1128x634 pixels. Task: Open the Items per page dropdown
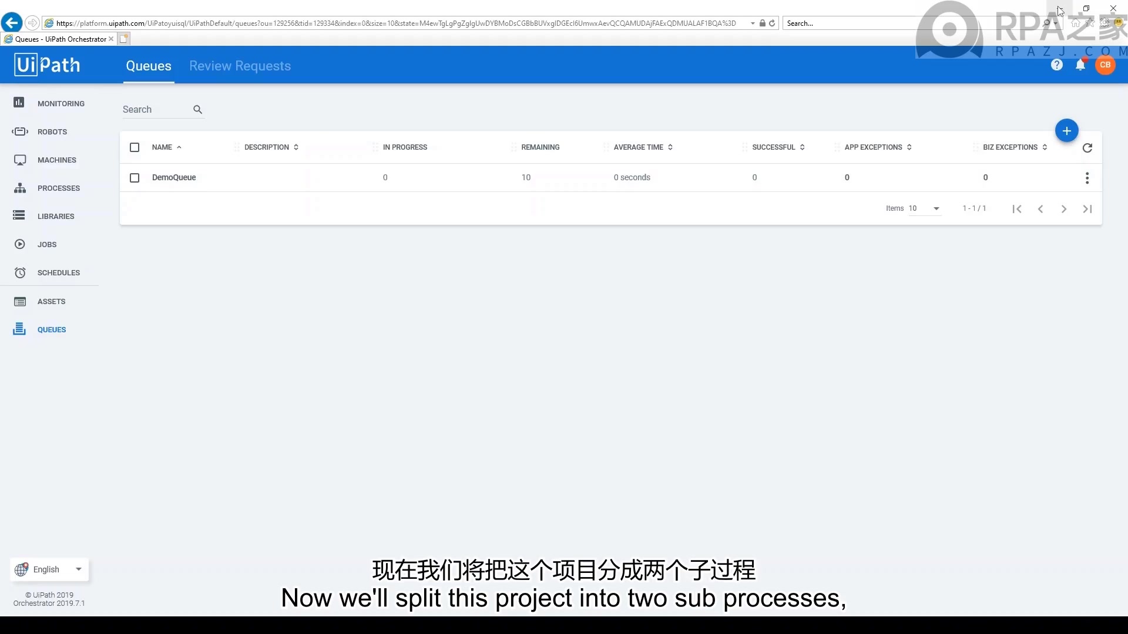[x=925, y=208]
